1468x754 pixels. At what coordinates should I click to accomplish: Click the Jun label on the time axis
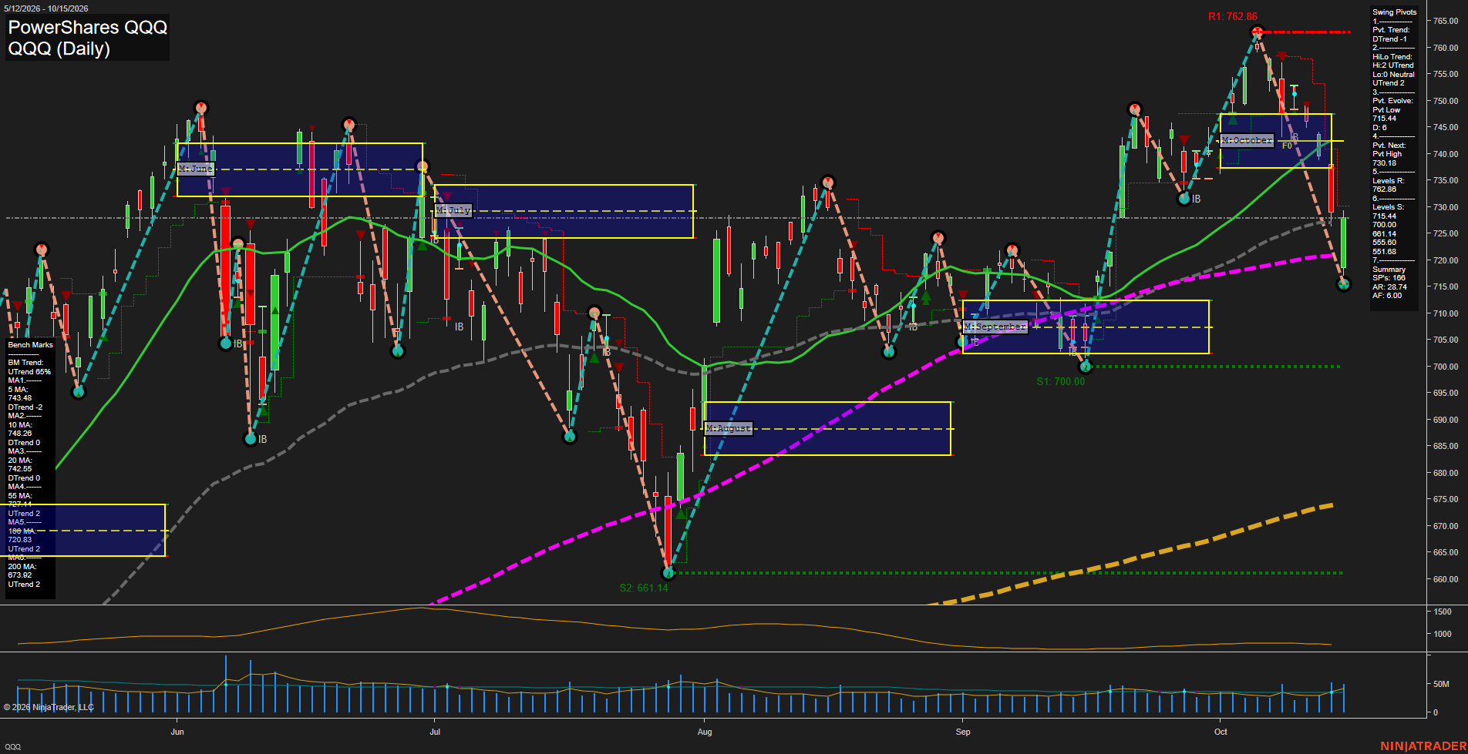pos(177,732)
